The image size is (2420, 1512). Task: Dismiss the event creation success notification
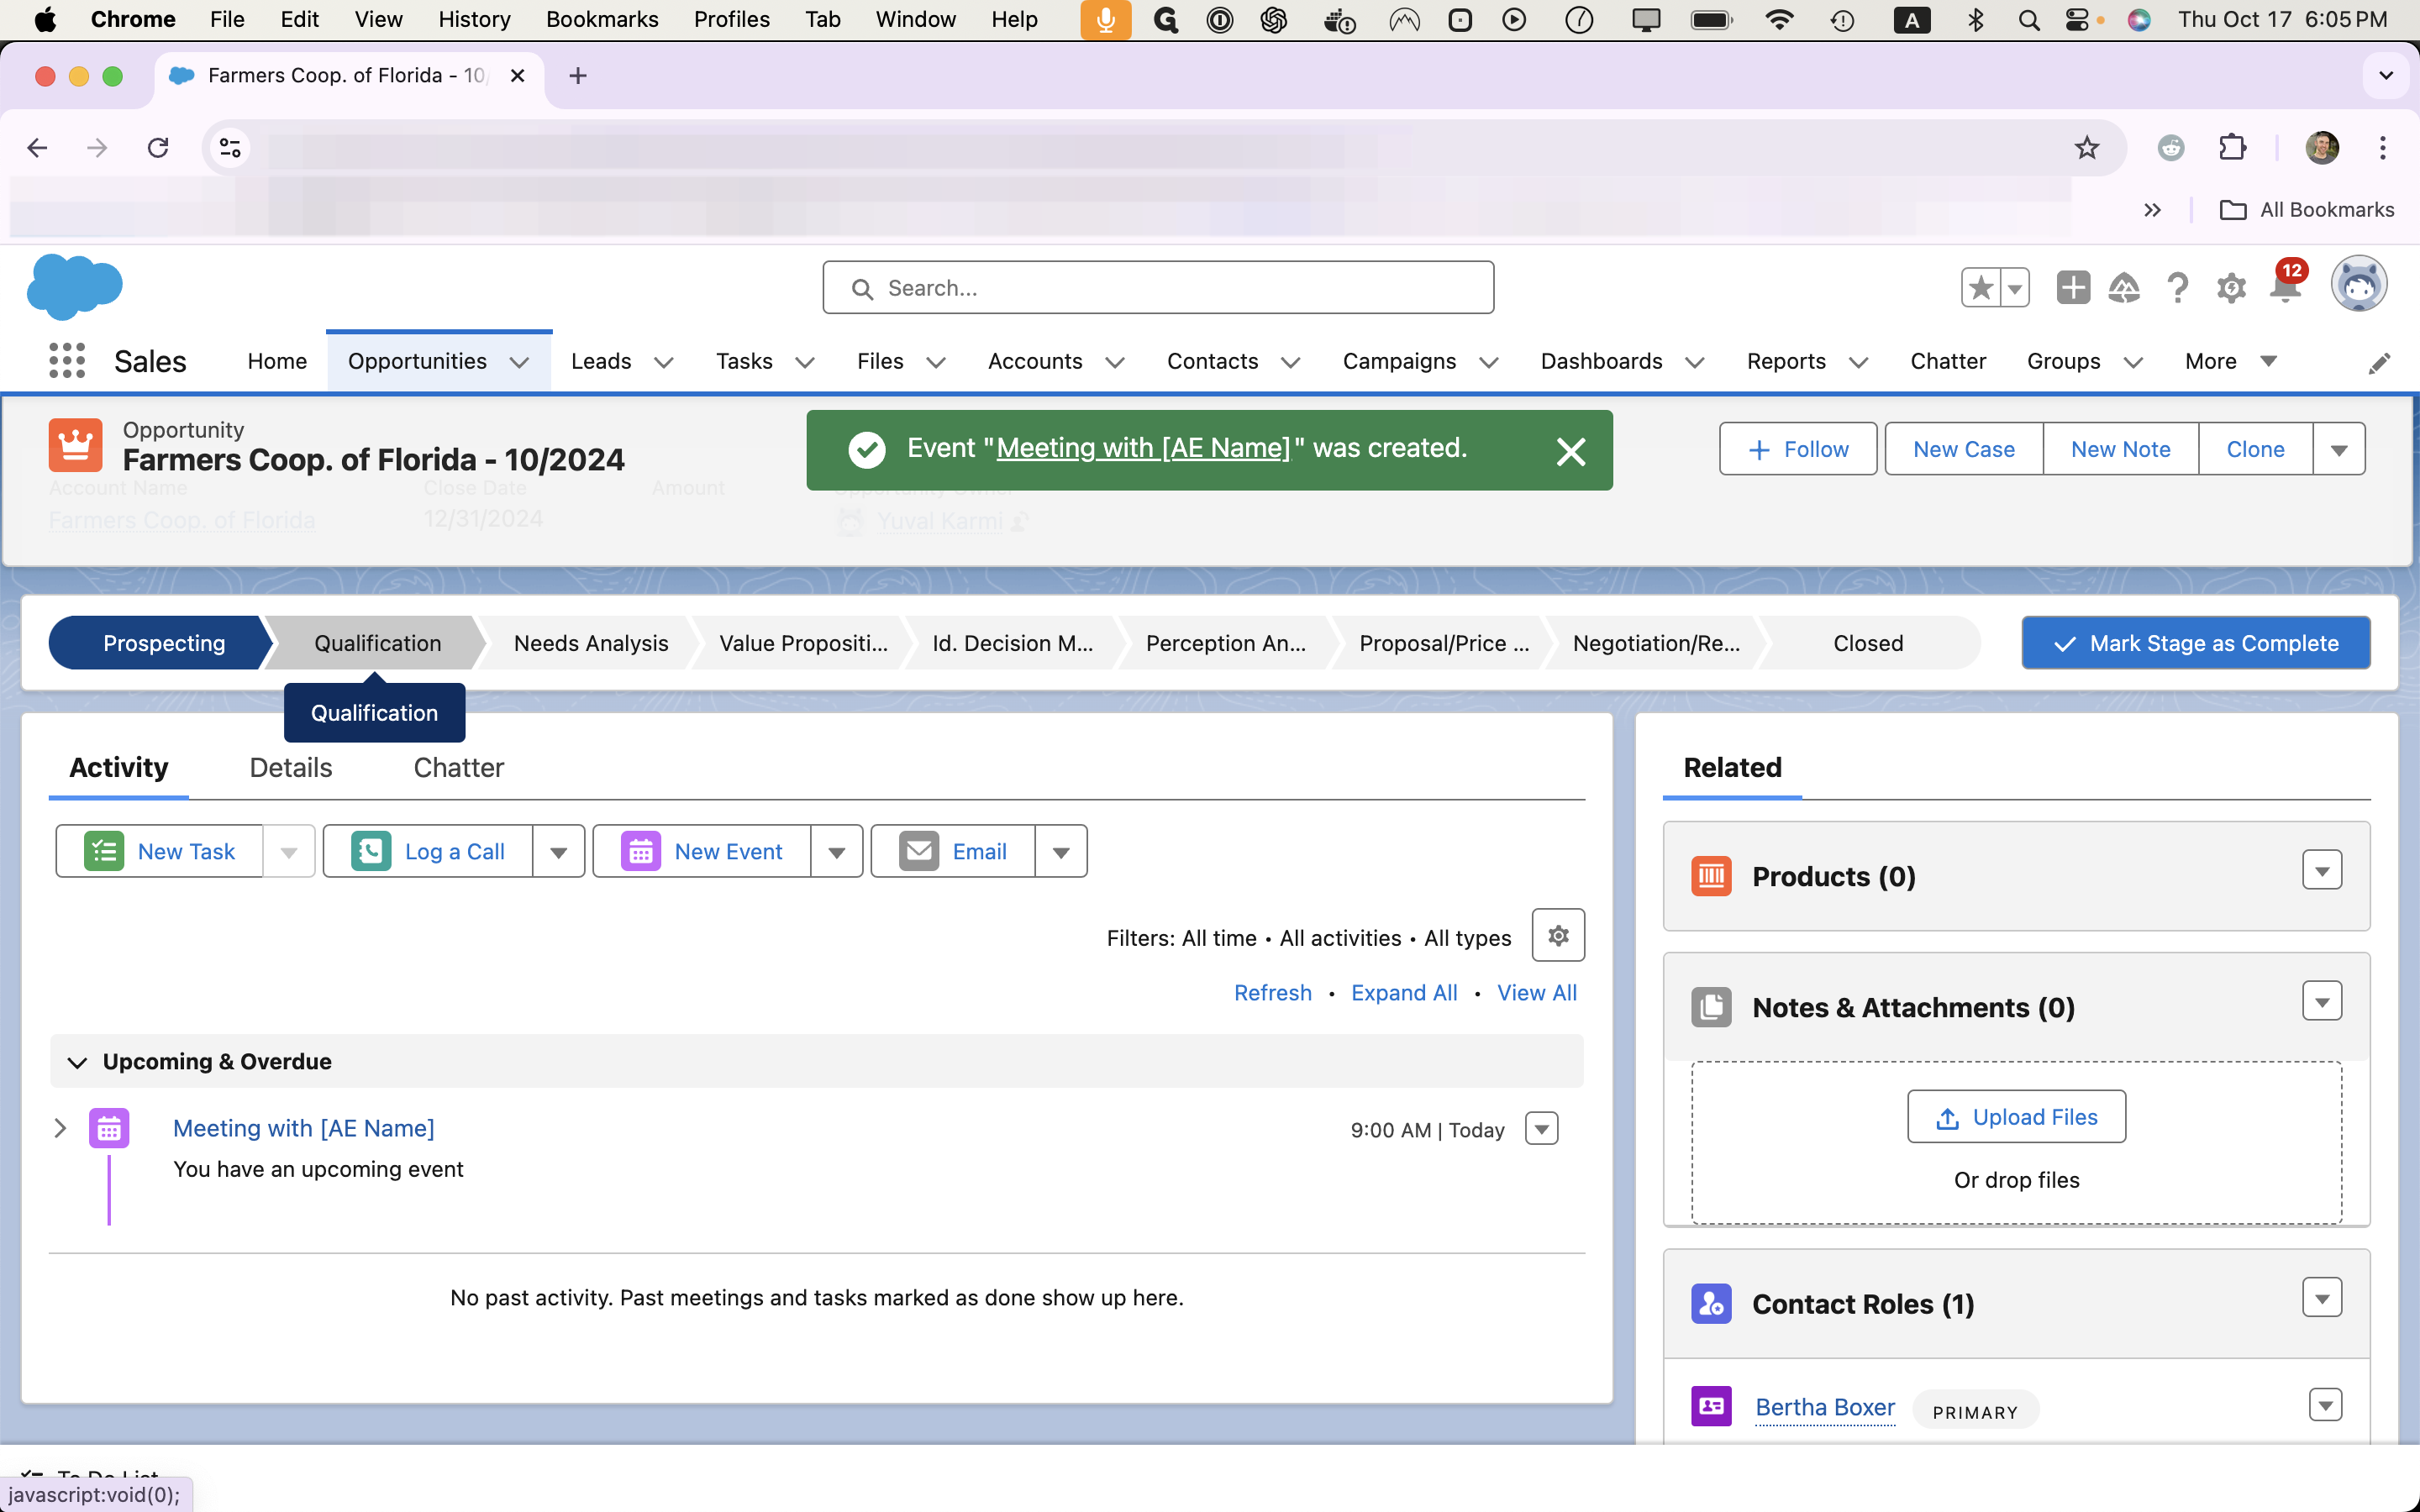click(x=1570, y=451)
